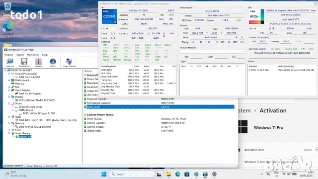Collapse the Monitor tree node
Image resolution: width=318 pixels, height=179 pixels.
click(9, 97)
